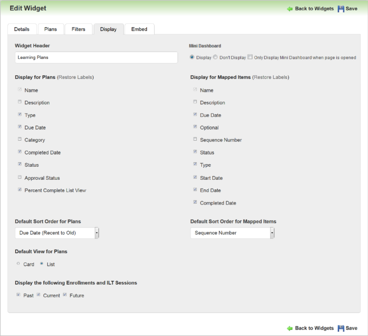Image resolution: width=368 pixels, height=336 pixels.
Task: Open the Details tab
Action: tap(22, 29)
